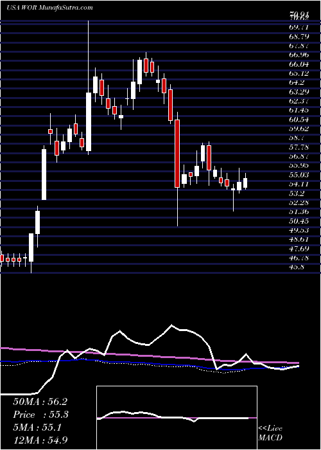Viewport: 321px width, 450px height.
Task: Click the 55.03 price axis label
Action: point(299,175)
